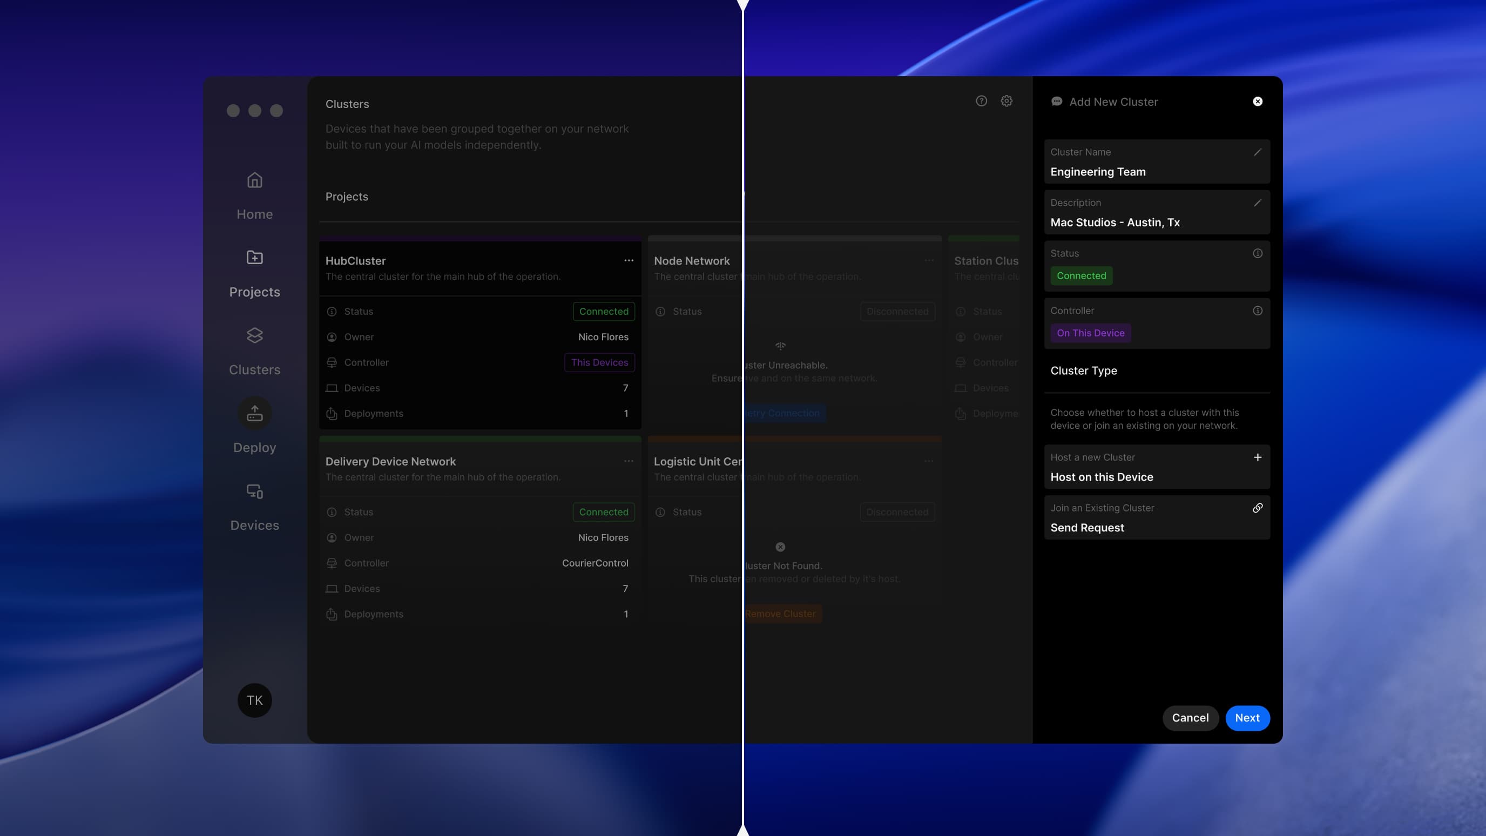Click the TK profile avatar
This screenshot has width=1486, height=836.
click(254, 700)
